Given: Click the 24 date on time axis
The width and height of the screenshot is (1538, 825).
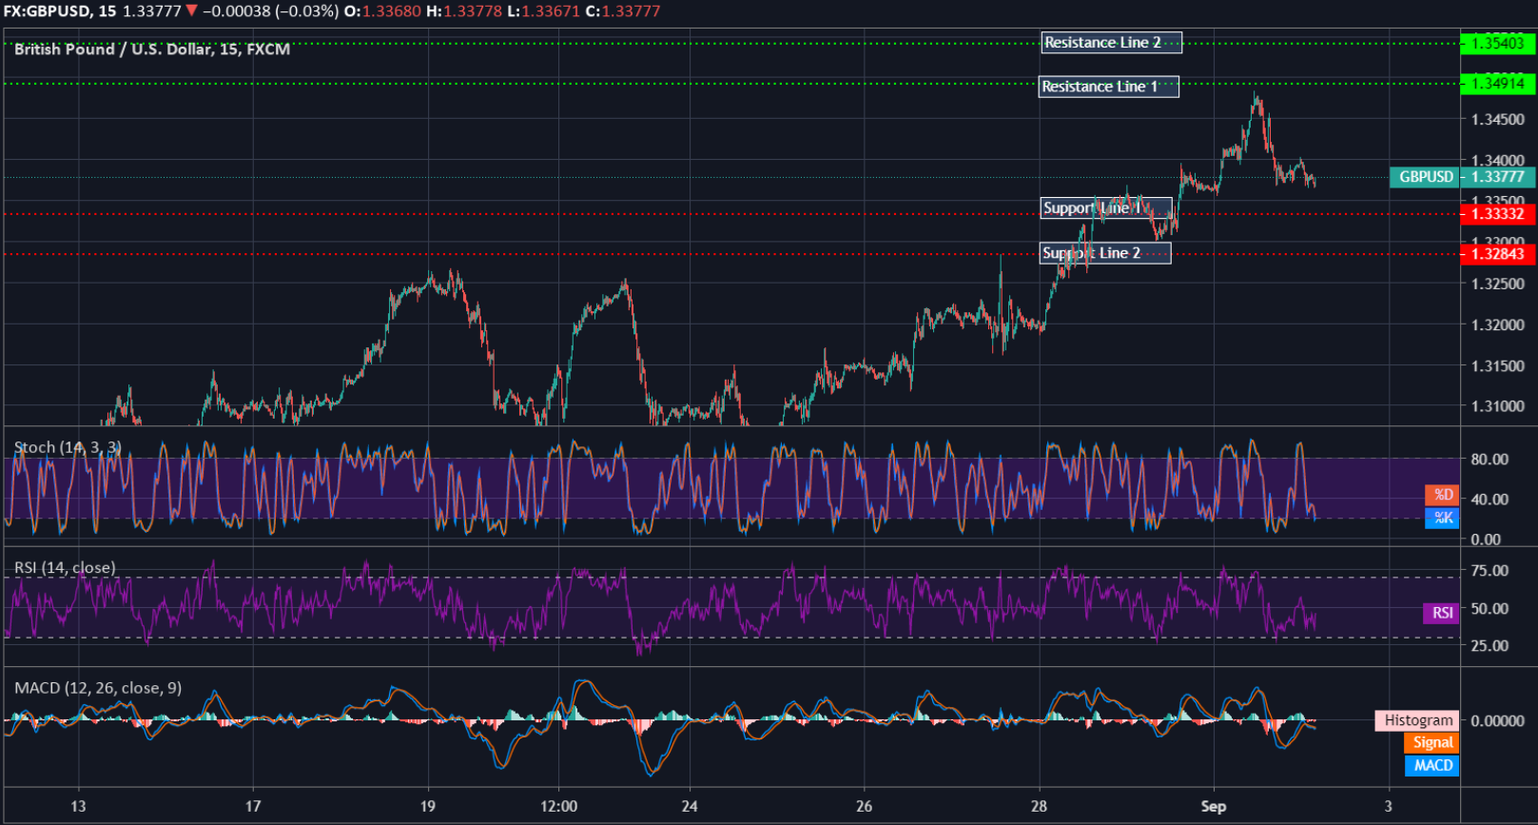Looking at the screenshot, I should click(690, 806).
